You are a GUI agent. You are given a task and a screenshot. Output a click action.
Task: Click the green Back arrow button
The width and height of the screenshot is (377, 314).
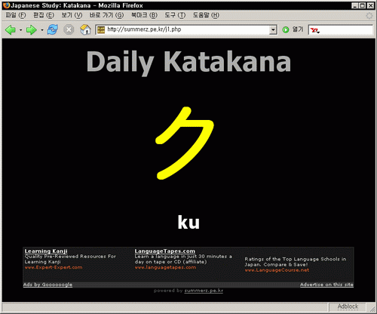[x=11, y=30]
